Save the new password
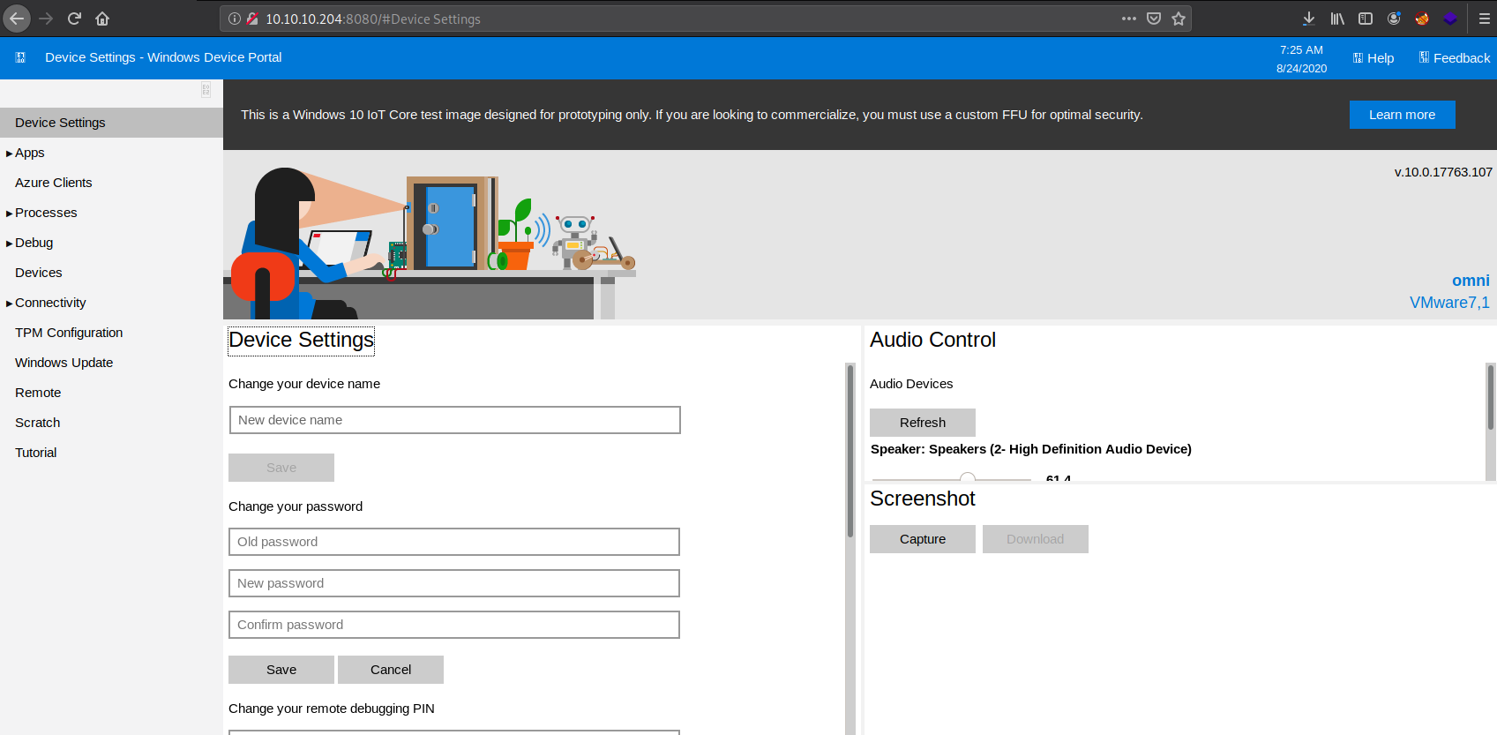The height and width of the screenshot is (735, 1497). [281, 670]
